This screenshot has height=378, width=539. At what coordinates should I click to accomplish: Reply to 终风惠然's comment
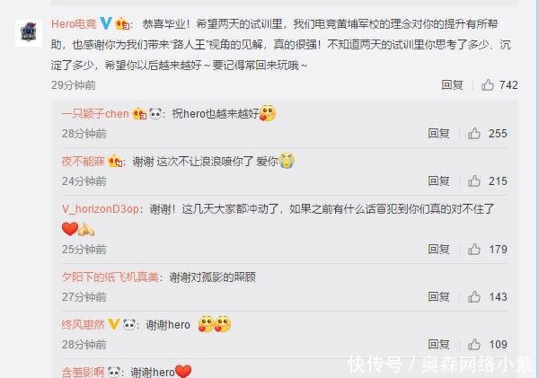[x=438, y=344]
